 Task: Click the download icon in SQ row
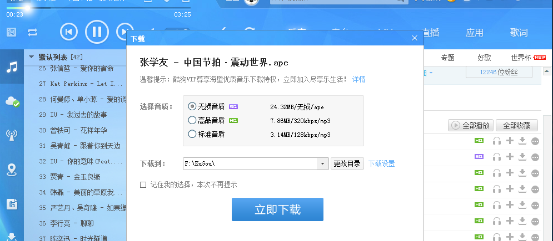[x=522, y=157]
